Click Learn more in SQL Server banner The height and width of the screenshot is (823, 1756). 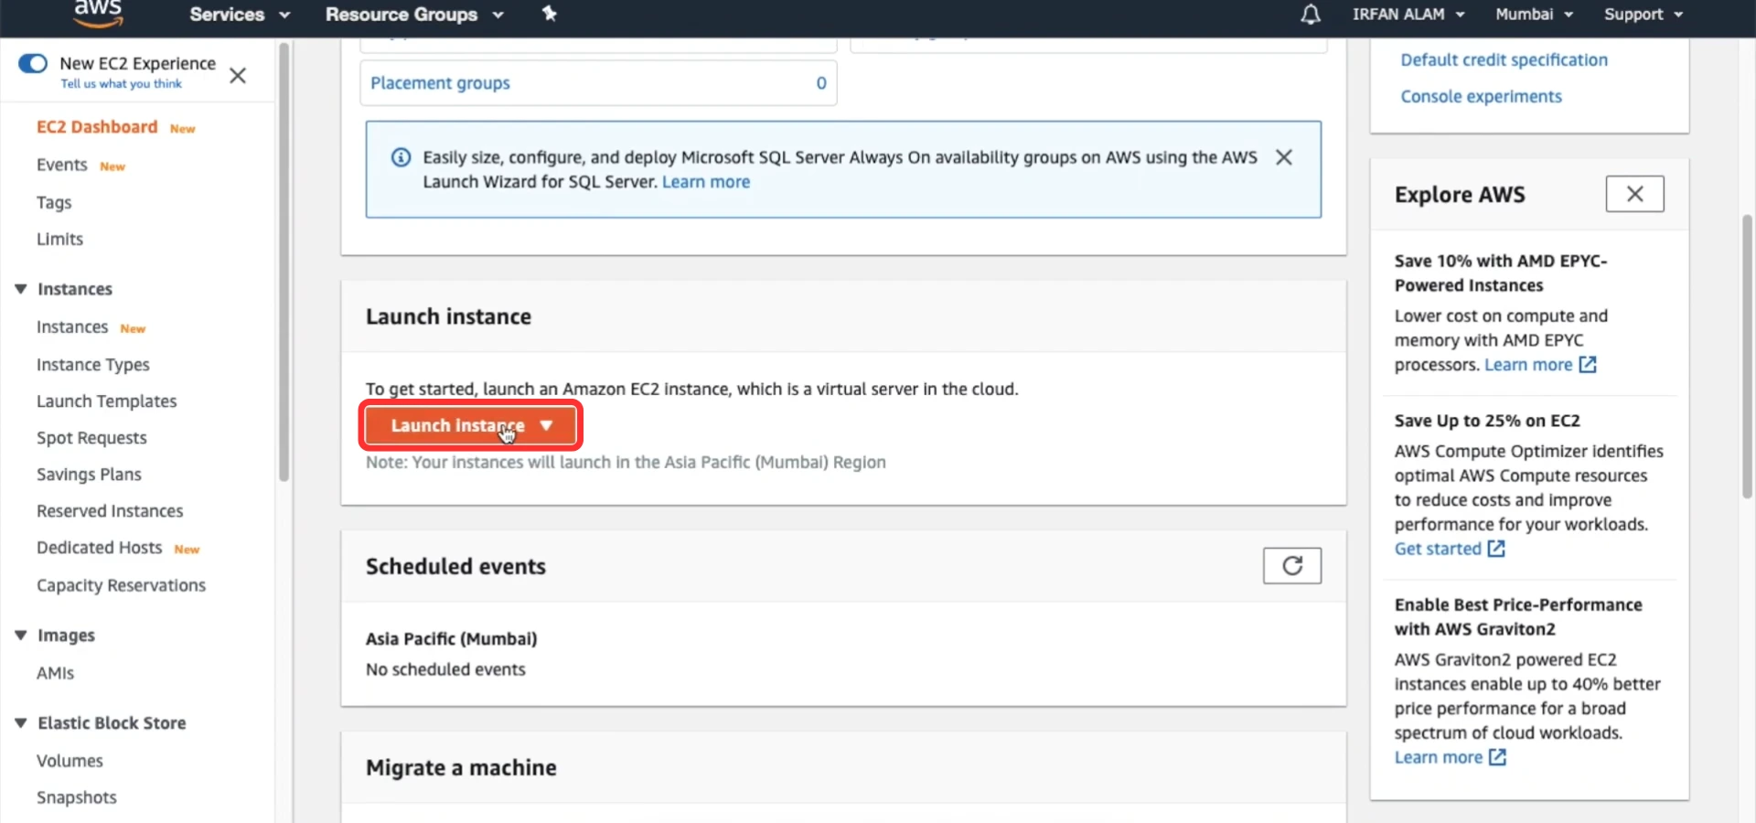click(706, 182)
